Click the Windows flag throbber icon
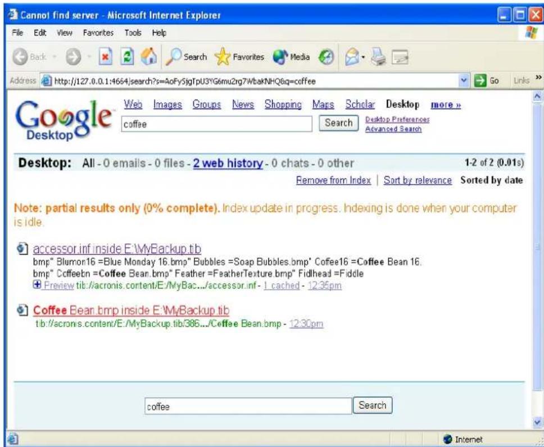The image size is (544, 447). 532,33
